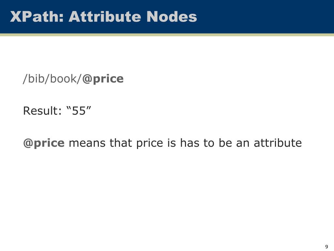Select the word means in the explanation

pos(87,143)
